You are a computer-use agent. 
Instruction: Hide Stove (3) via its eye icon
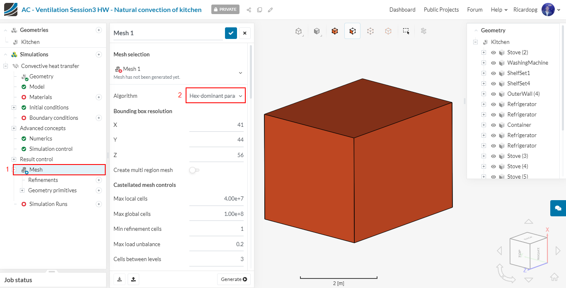pos(493,156)
